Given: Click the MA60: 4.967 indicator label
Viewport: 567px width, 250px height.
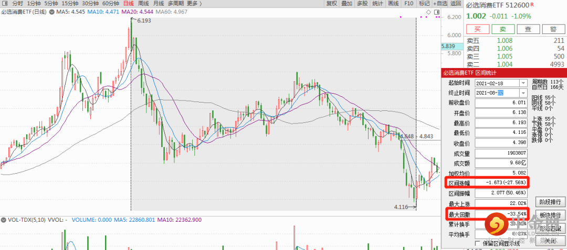Looking at the screenshot, I should pyautogui.click(x=171, y=12).
